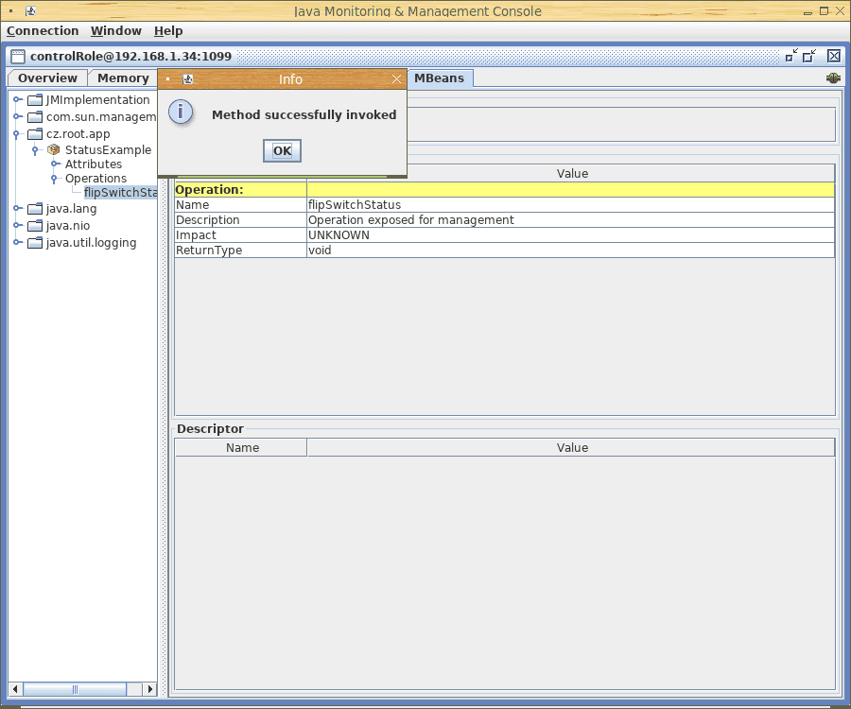The image size is (851, 709).
Task: Click the java.nio folder icon
Action: [x=35, y=226]
